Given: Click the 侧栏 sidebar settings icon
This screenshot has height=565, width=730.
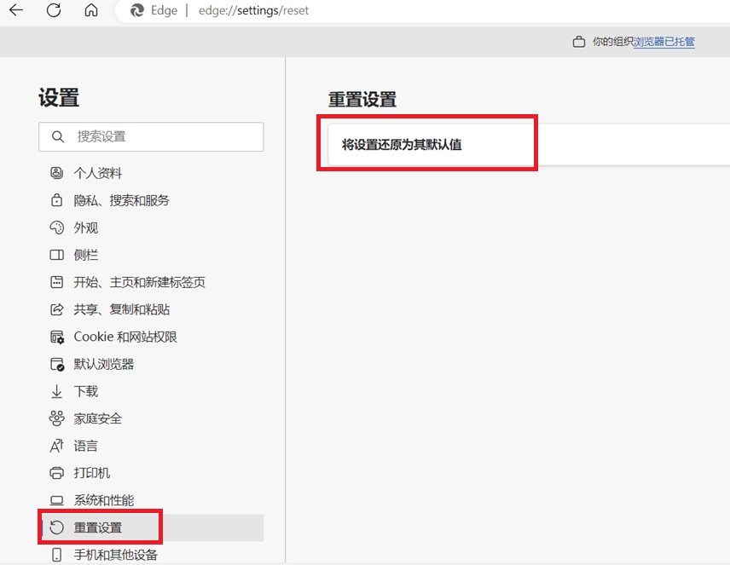Looking at the screenshot, I should 55,255.
